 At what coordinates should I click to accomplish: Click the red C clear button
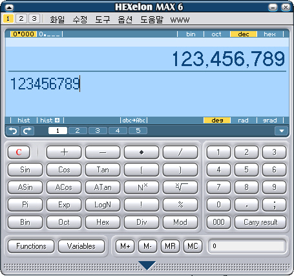pyautogui.click(x=19, y=152)
